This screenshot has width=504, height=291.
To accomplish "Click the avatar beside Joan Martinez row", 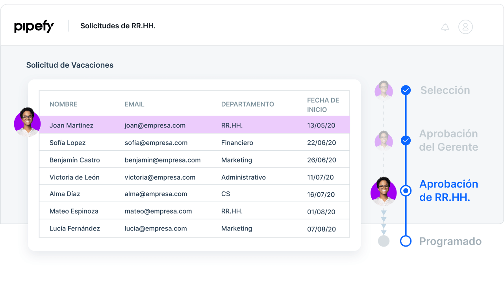I will pos(27,122).
